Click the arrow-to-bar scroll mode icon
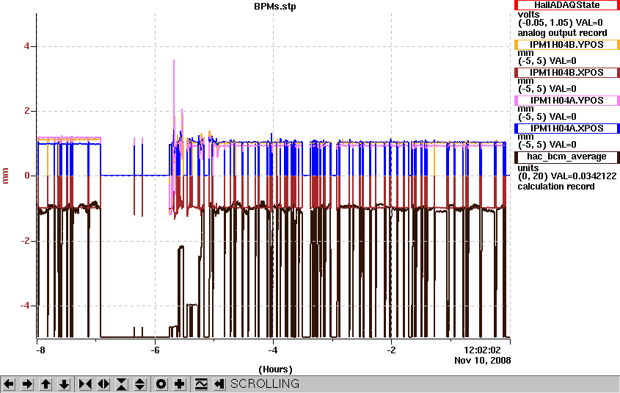 pos(219,384)
